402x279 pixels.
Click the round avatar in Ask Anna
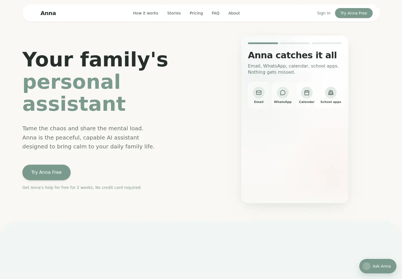[x=367, y=266]
